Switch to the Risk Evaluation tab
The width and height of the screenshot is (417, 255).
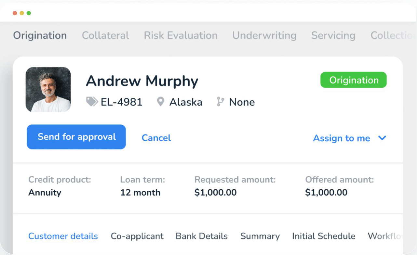[x=181, y=35]
